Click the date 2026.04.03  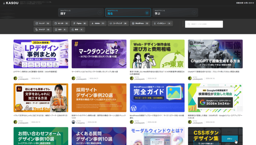click(x=210, y=122)
